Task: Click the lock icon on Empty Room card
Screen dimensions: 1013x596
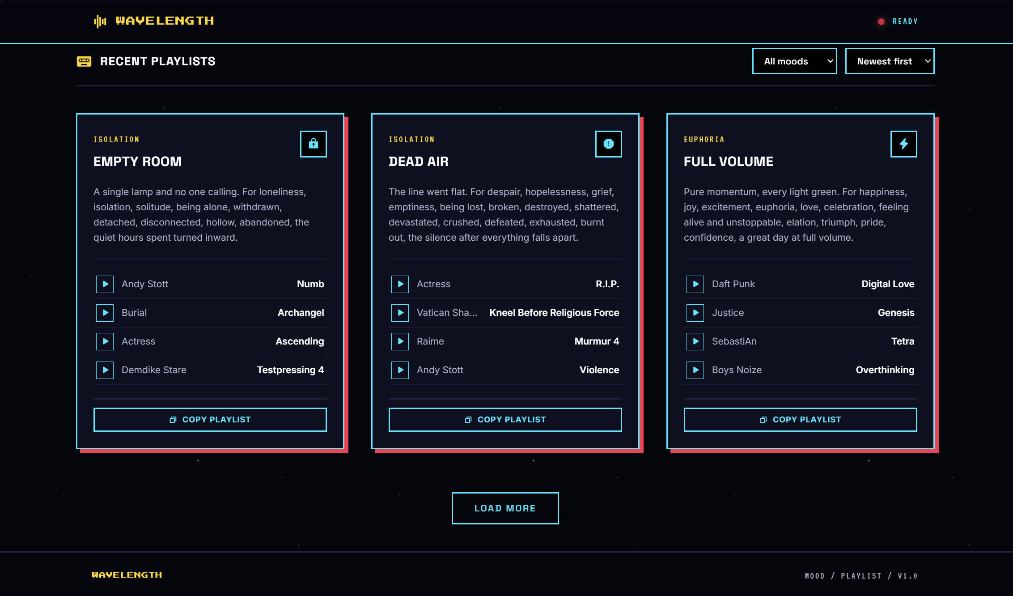Action: tap(313, 144)
